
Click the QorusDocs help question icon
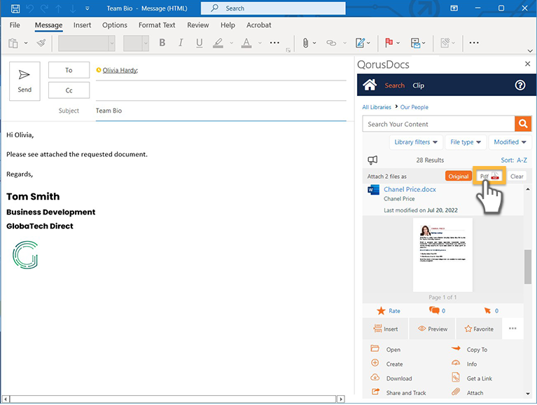520,85
